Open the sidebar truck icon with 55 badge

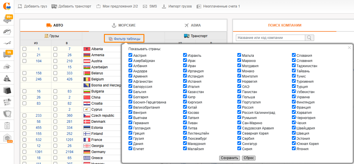[x=7, y=54]
